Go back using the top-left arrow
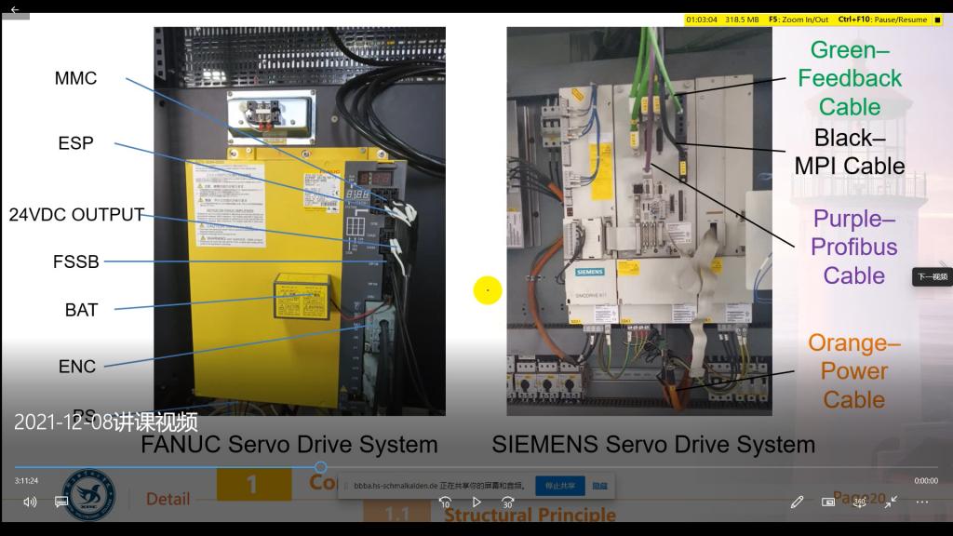 (14, 9)
